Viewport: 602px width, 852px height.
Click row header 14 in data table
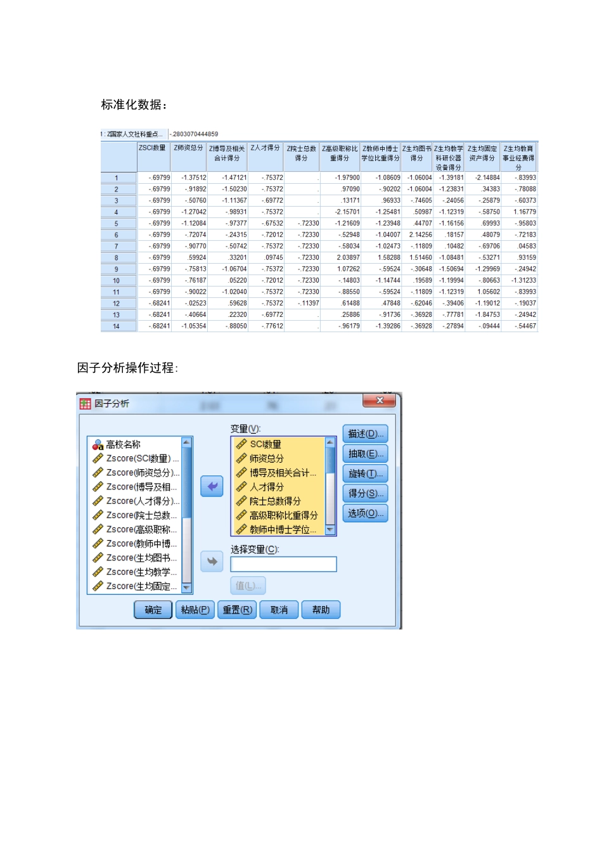pos(118,326)
